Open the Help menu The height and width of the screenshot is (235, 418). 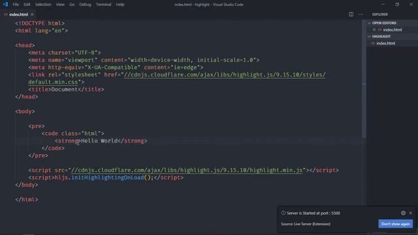coord(120,5)
